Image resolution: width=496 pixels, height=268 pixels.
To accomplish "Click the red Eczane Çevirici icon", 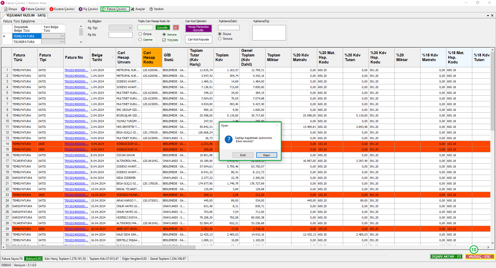I will point(51,9).
